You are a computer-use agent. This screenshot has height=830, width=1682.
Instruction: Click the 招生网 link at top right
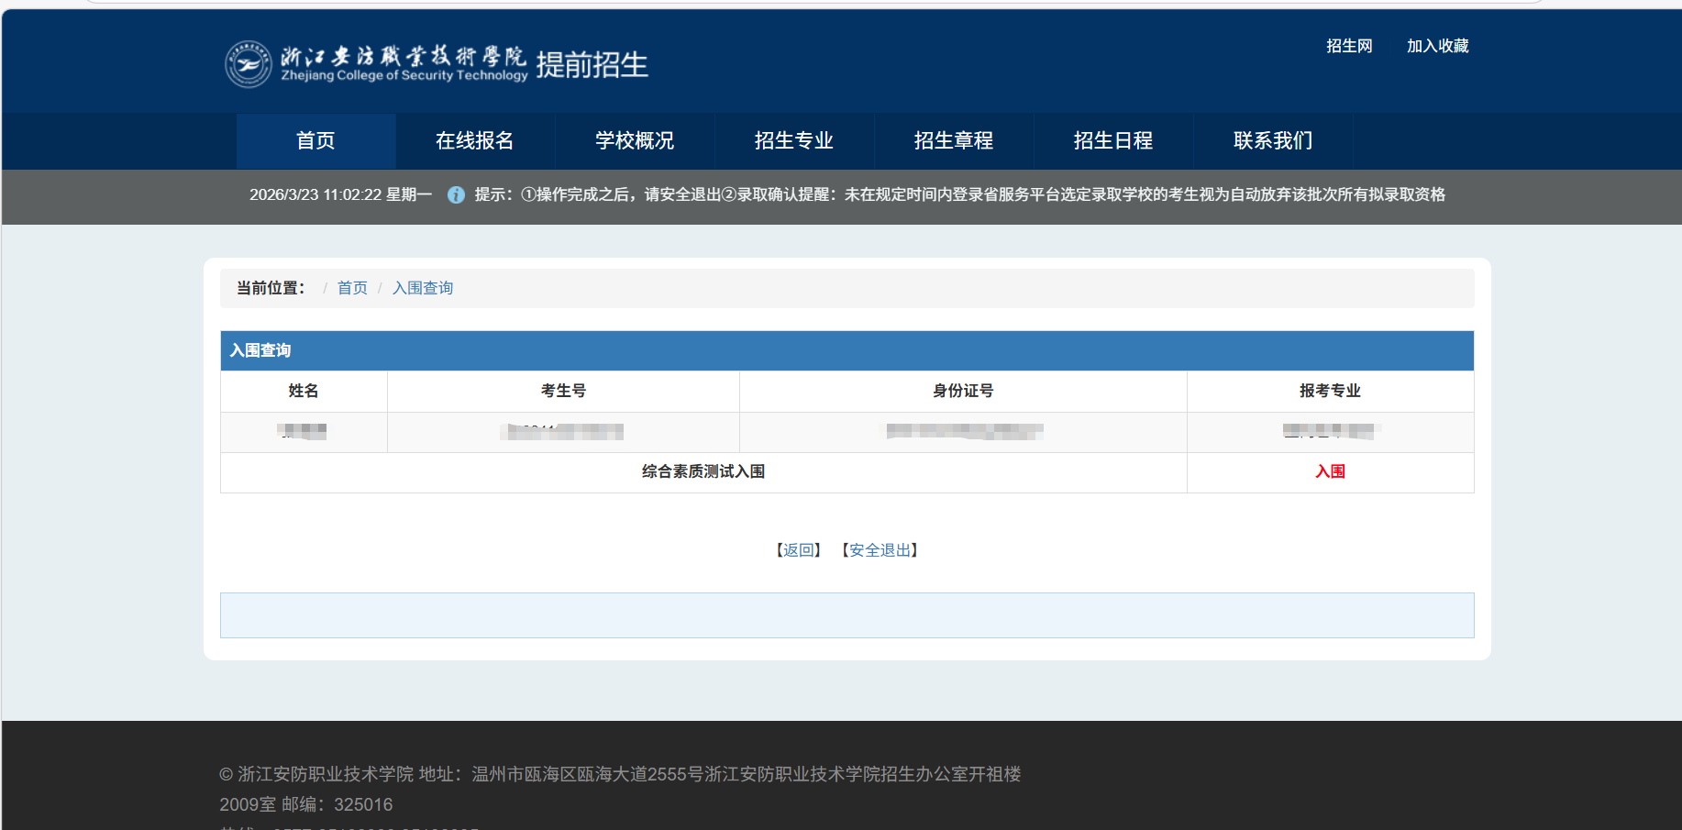coord(1349,46)
